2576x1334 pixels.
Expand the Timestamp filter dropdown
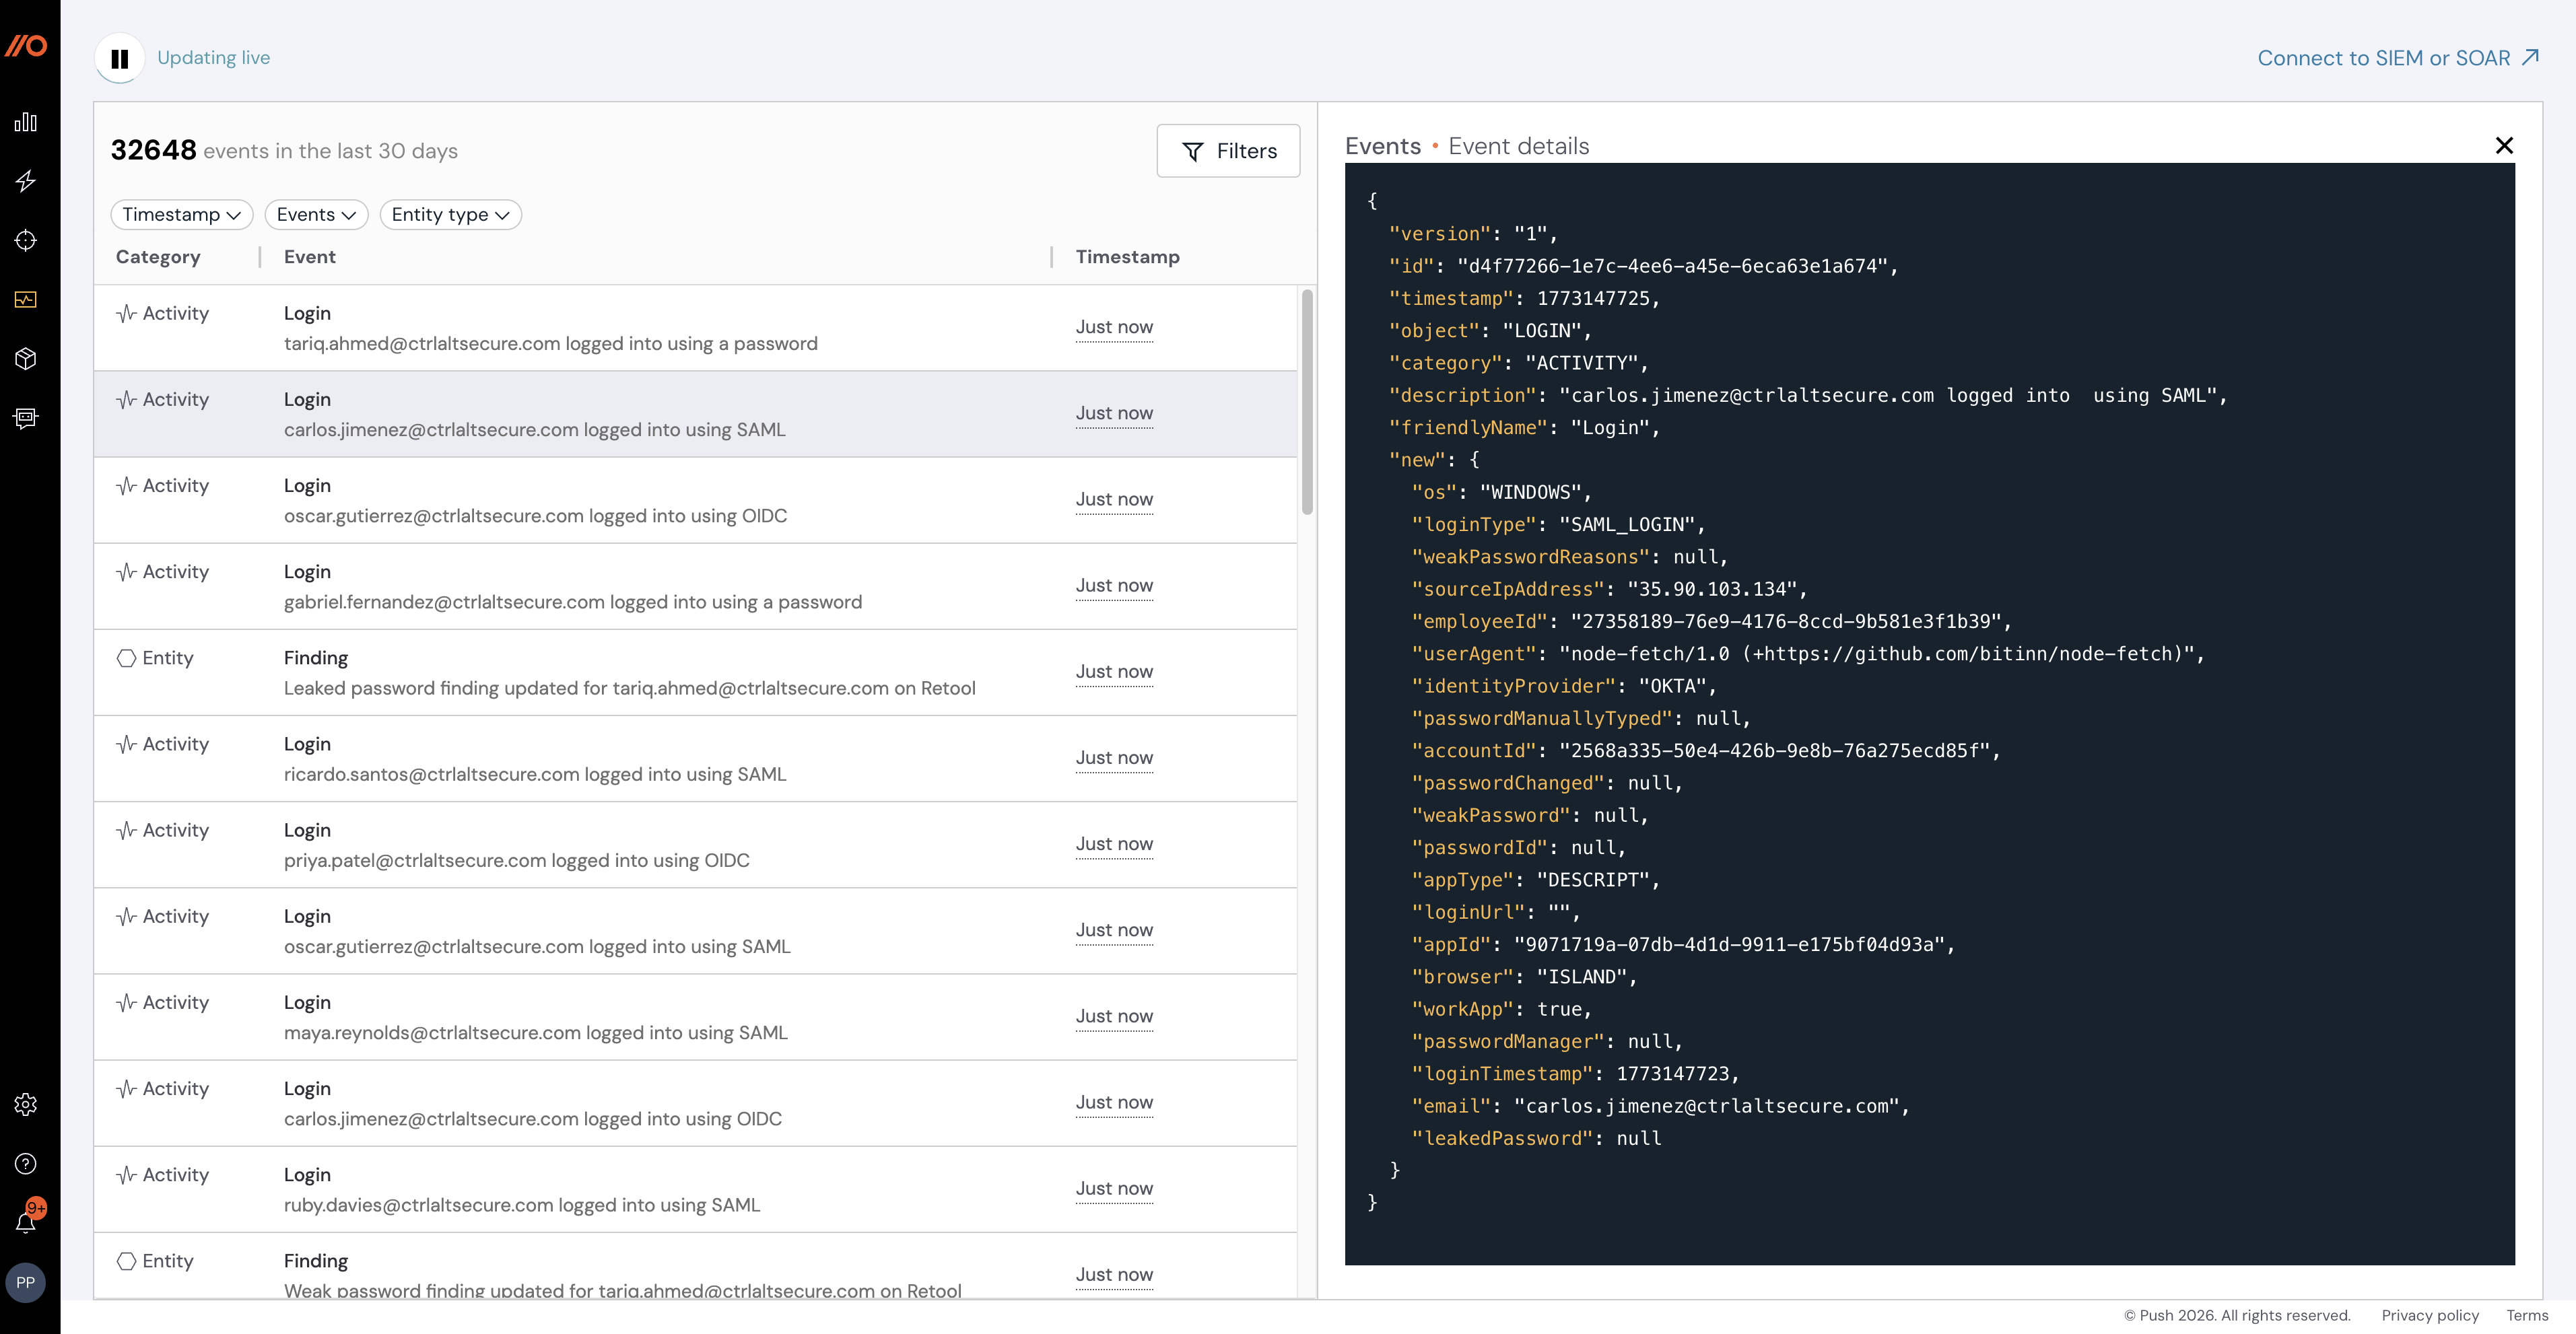tap(181, 214)
